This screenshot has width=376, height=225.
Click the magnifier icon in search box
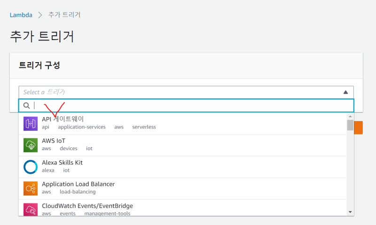pos(27,105)
